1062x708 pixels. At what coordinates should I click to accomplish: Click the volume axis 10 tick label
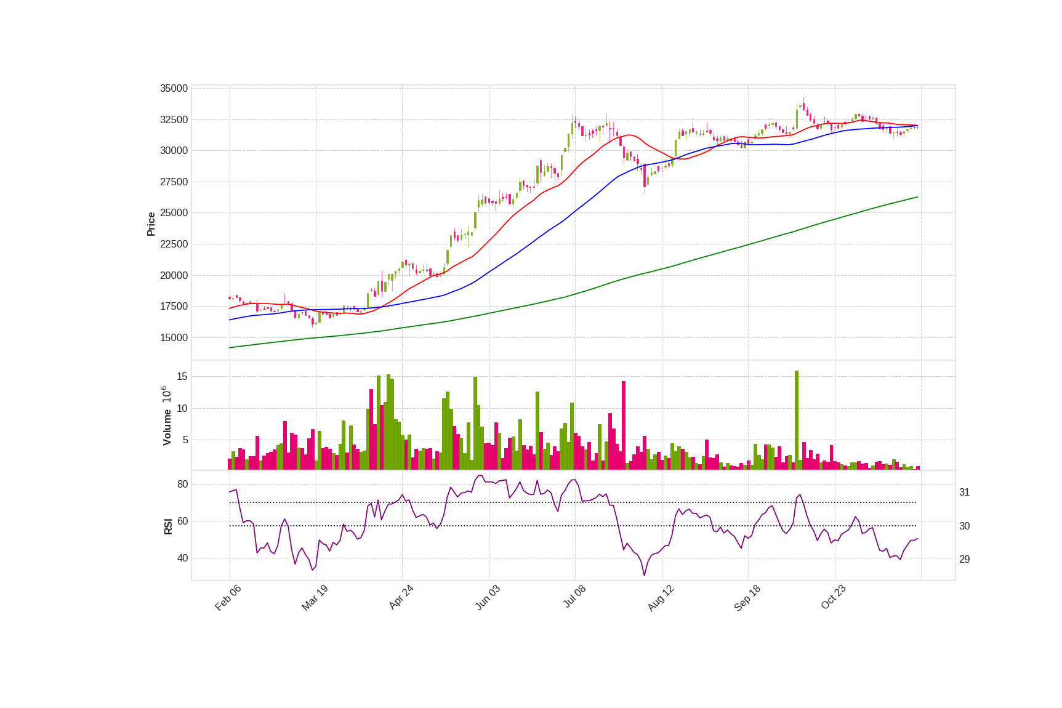182,408
